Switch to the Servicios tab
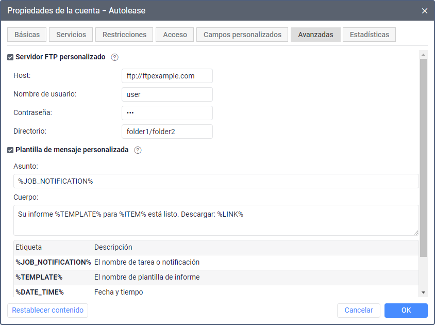The width and height of the screenshot is (435, 325). coord(71,35)
